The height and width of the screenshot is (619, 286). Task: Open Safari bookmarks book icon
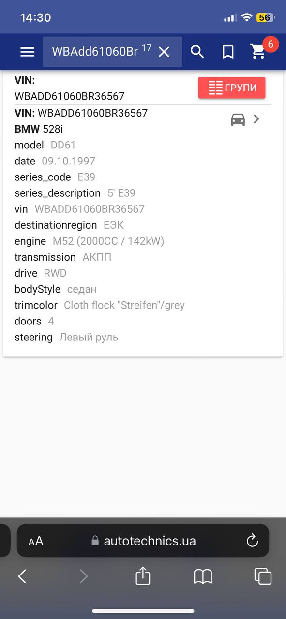203,576
